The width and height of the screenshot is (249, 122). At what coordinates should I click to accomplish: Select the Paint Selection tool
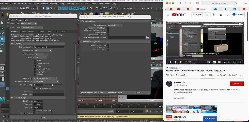pyautogui.click(x=2, y=34)
